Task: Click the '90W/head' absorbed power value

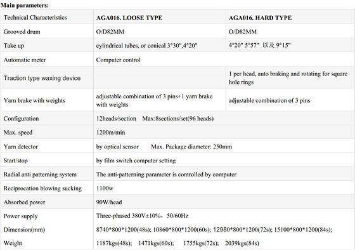Action: tap(109, 202)
